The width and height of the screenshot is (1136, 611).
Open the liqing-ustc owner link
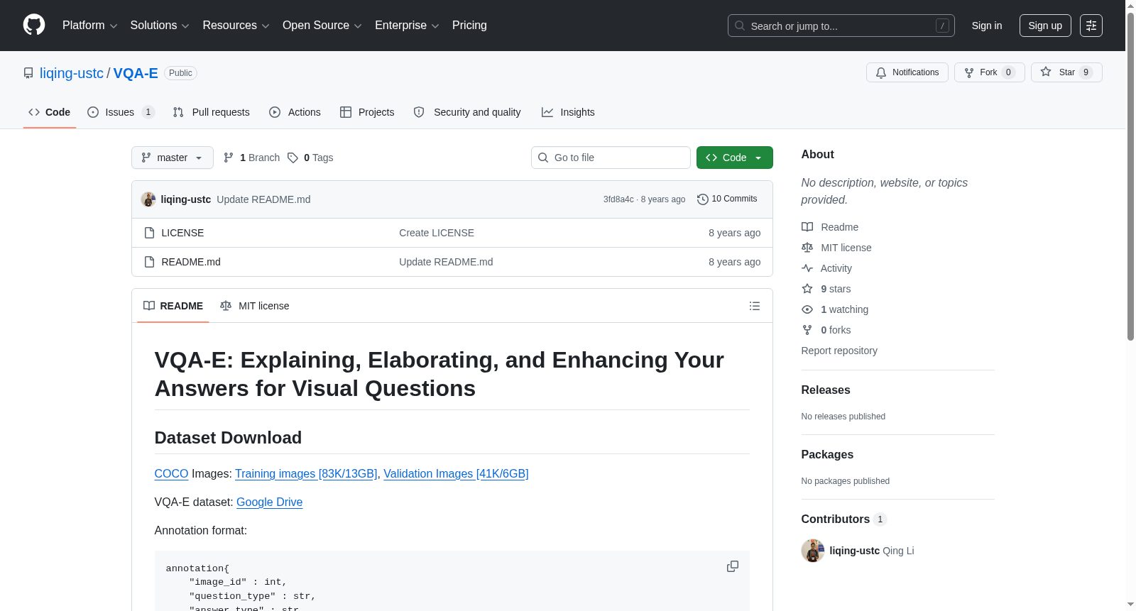click(72, 73)
